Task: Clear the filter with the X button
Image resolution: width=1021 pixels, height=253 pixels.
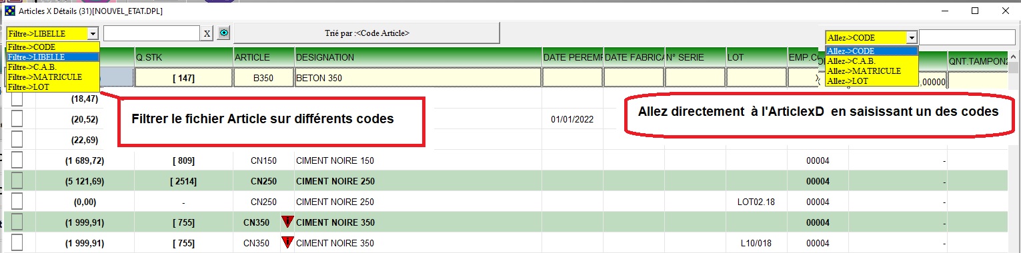Action: tap(207, 33)
